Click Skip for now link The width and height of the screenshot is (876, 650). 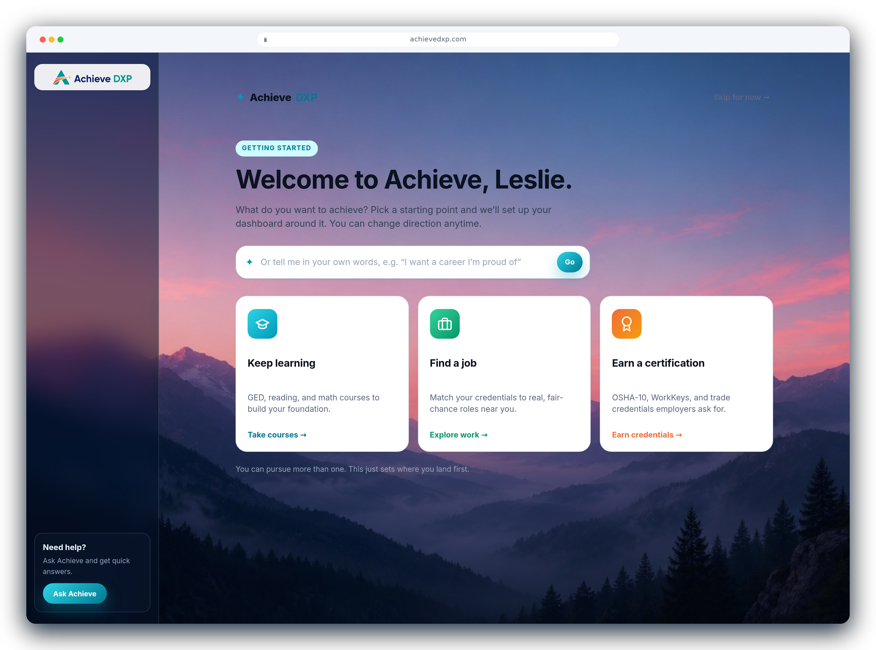tap(741, 97)
